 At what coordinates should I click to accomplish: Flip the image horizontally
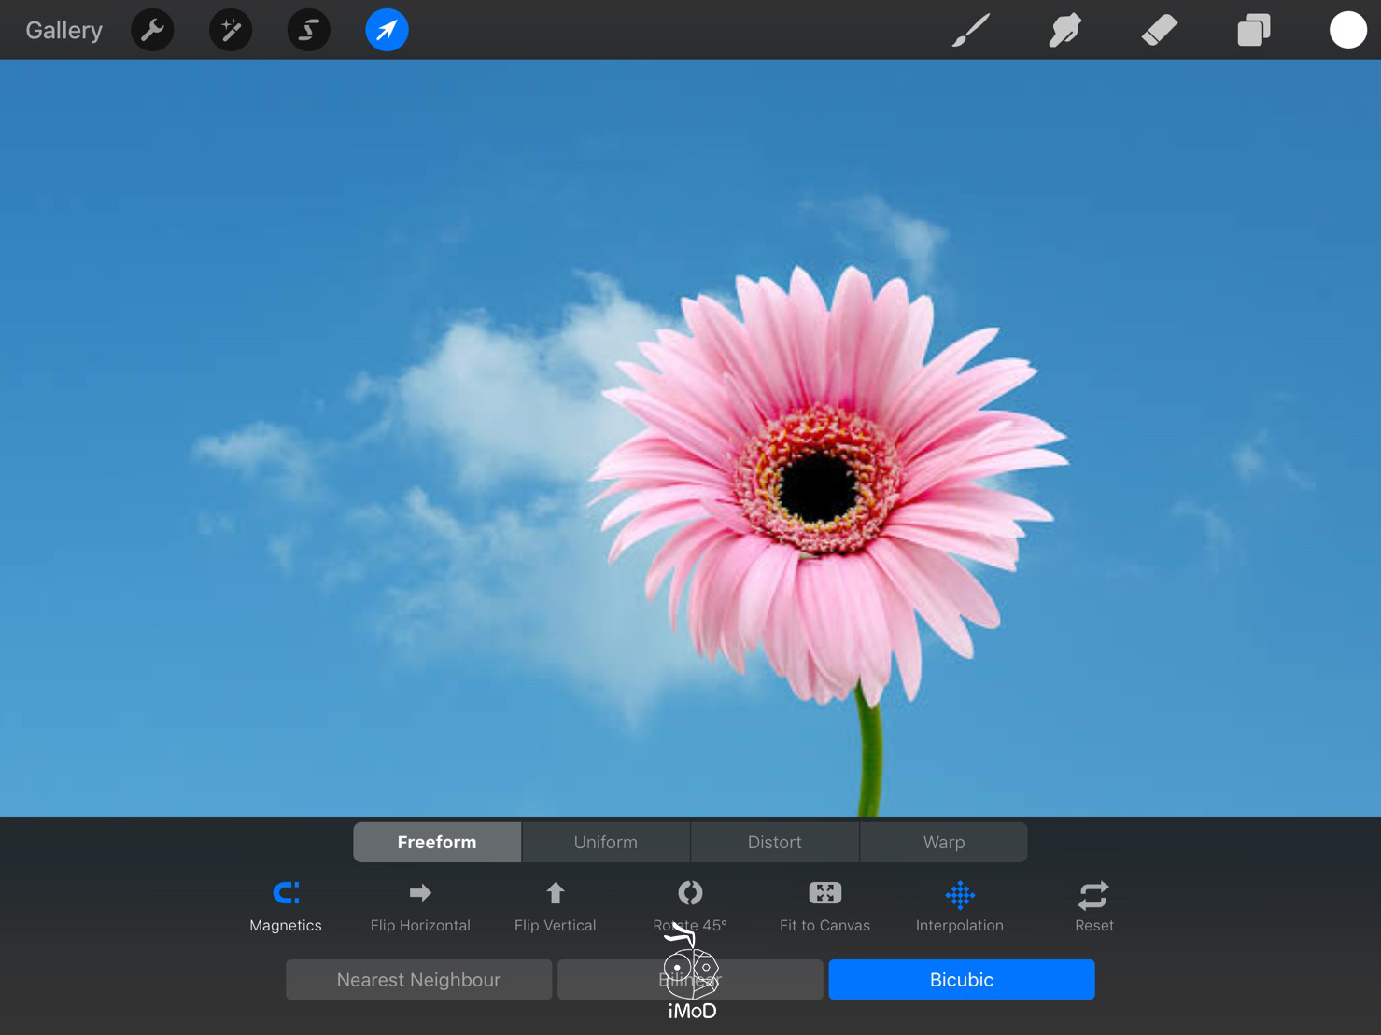(420, 905)
